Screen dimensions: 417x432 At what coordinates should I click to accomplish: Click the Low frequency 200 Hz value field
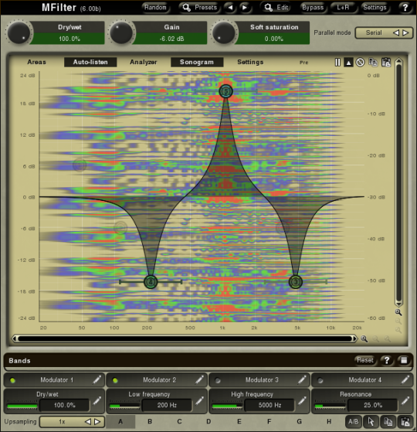click(x=167, y=405)
